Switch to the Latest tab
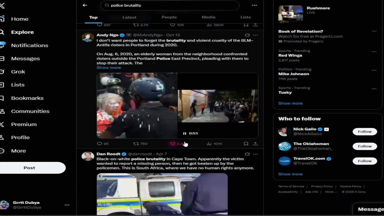 129,17
